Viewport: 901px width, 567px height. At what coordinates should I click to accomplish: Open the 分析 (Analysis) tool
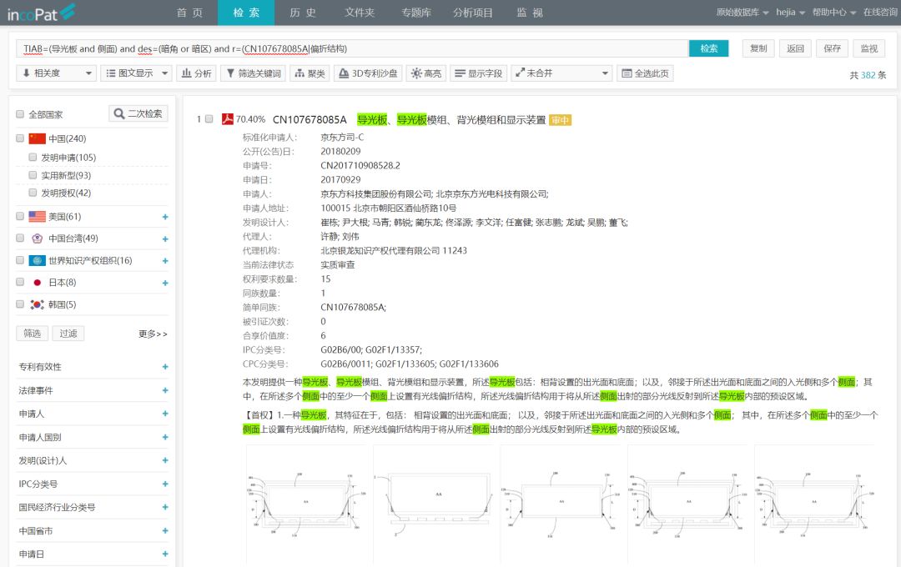pos(200,73)
